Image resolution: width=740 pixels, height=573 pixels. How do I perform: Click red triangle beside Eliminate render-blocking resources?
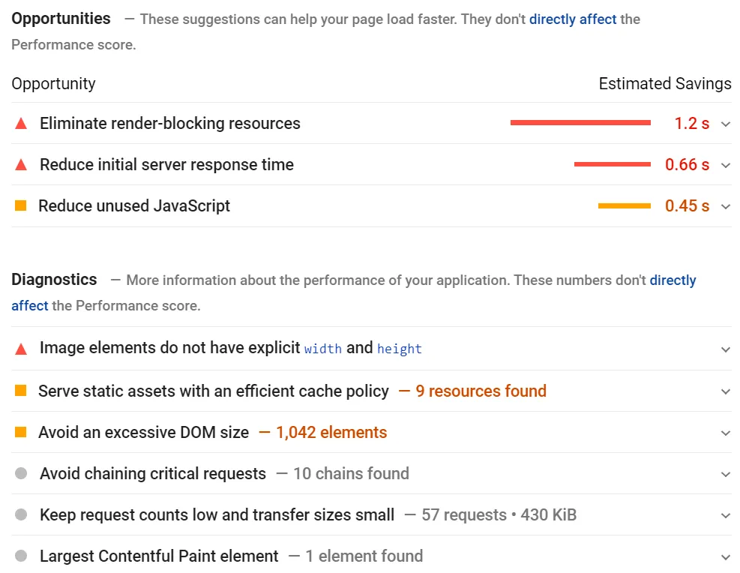click(21, 124)
